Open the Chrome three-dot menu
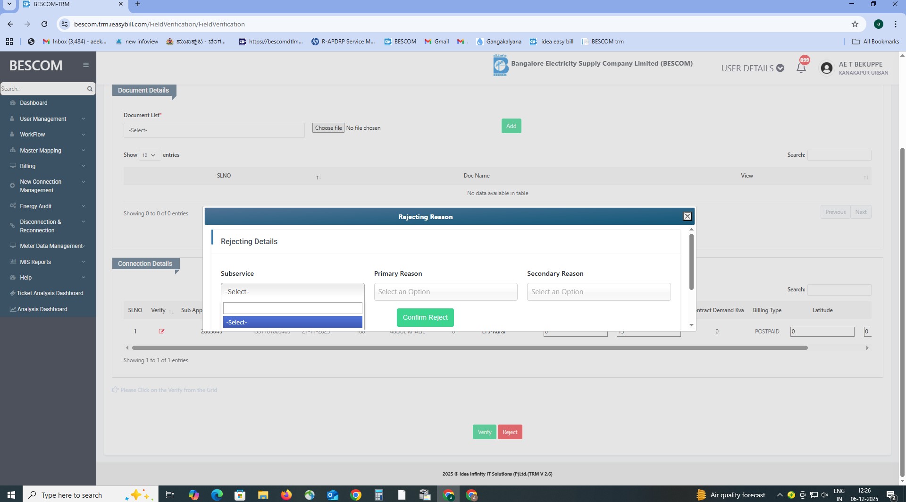 click(895, 24)
